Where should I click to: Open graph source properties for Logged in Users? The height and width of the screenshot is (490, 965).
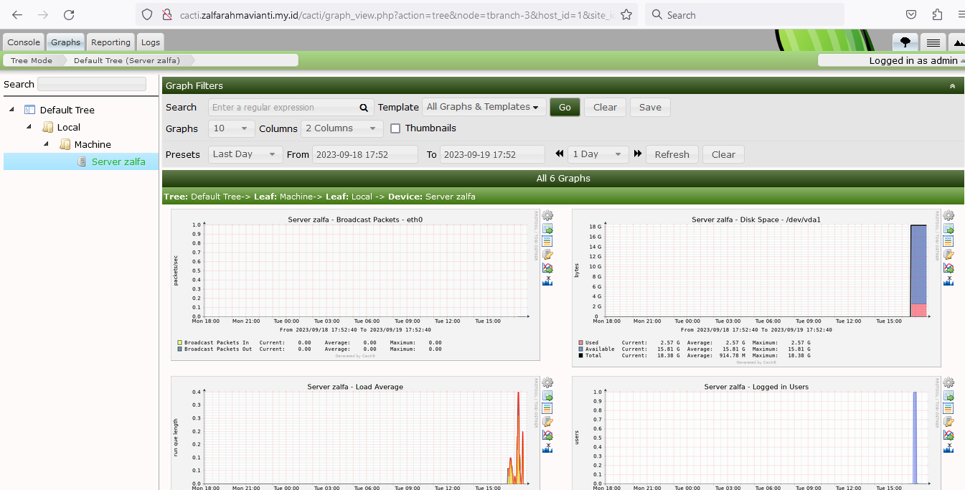coord(948,421)
